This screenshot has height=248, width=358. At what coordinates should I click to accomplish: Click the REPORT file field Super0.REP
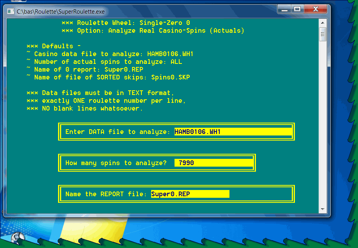point(190,194)
